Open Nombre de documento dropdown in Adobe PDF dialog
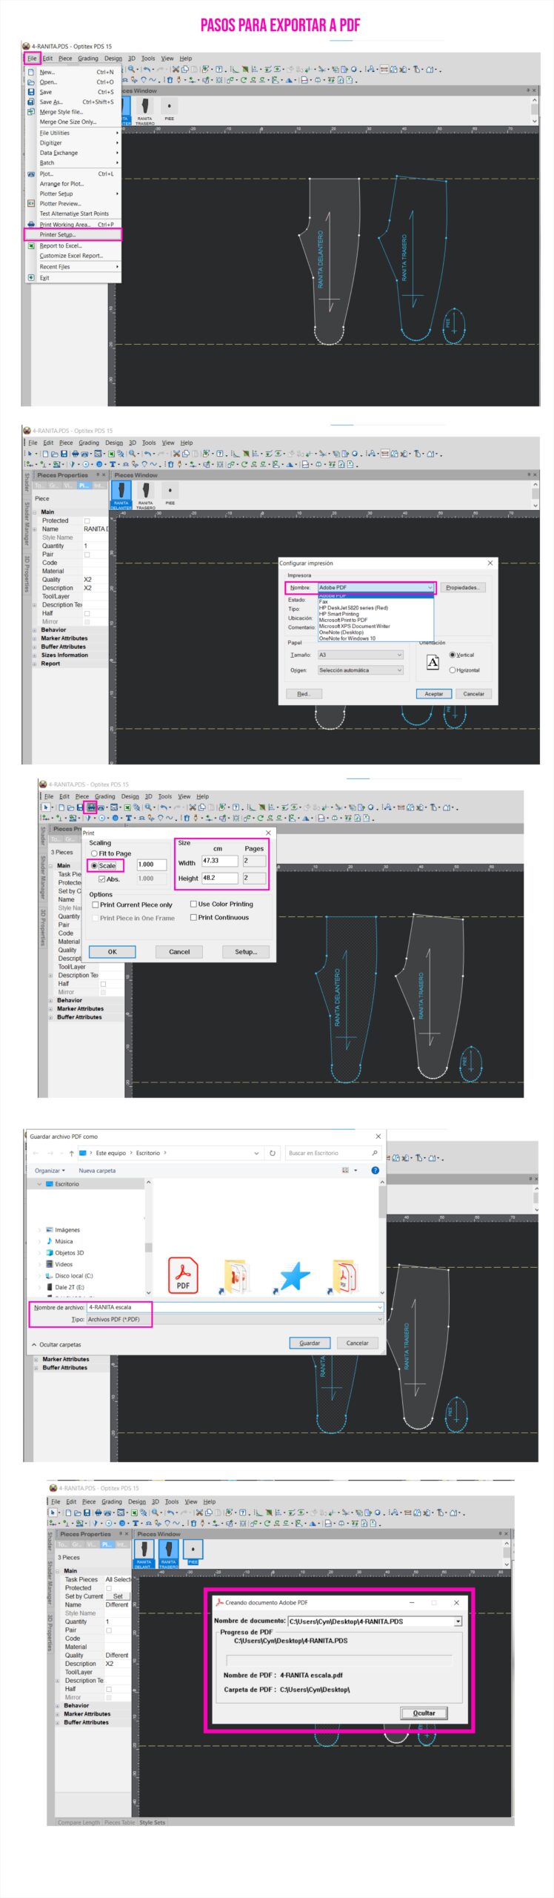This screenshot has width=554, height=1898. [x=458, y=1621]
